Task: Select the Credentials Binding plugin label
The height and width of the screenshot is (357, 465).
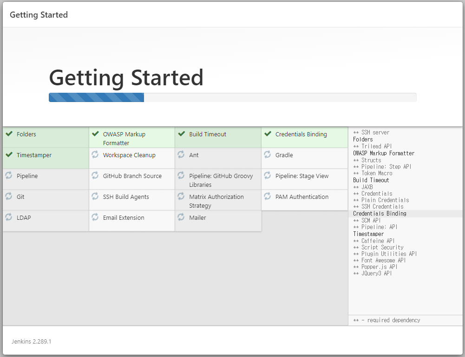Action: (x=301, y=134)
